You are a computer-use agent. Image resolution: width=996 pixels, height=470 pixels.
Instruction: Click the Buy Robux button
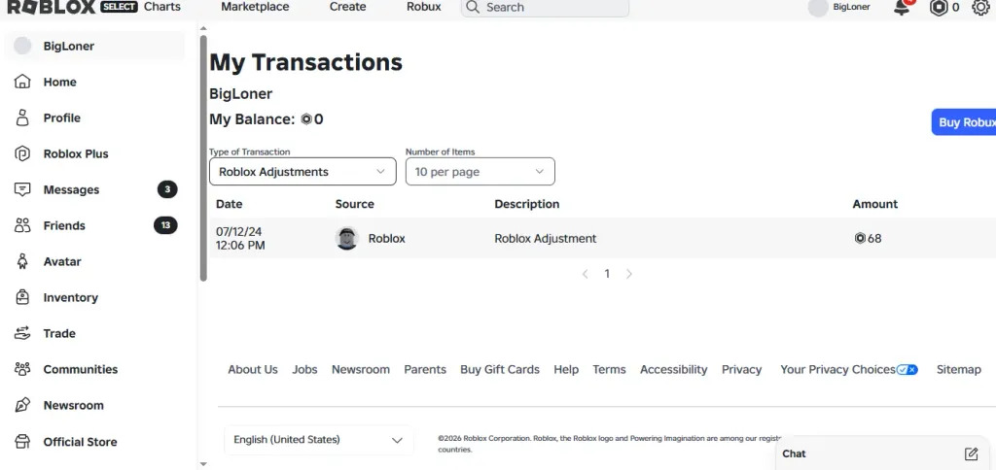coord(964,121)
